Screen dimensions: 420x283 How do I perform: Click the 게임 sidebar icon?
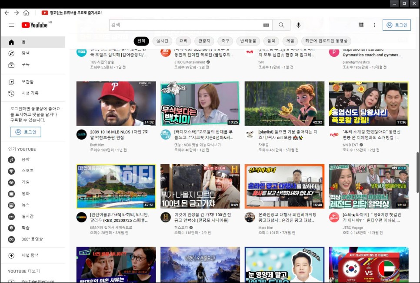click(x=11, y=182)
